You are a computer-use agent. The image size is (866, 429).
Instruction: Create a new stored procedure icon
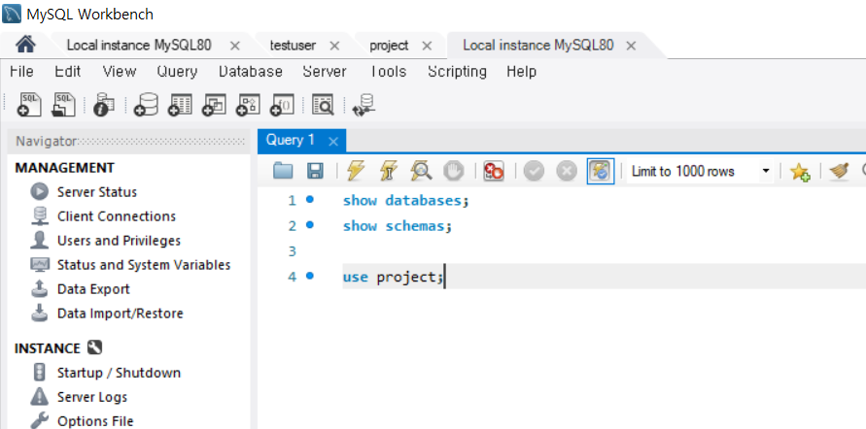tap(248, 104)
